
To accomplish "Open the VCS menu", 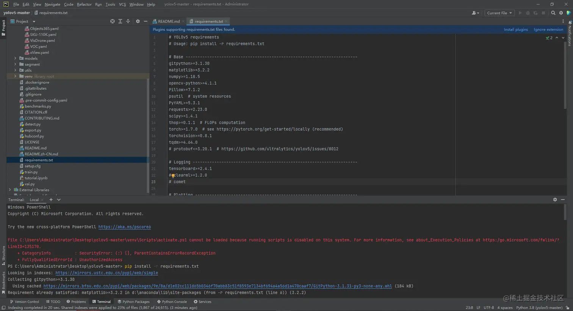I will click(x=122, y=4).
